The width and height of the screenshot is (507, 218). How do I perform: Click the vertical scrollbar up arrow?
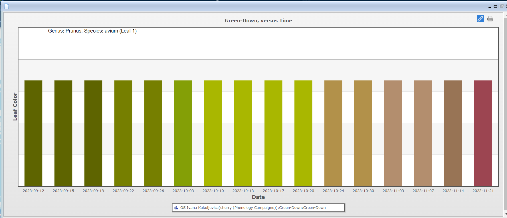[x=506, y=15]
